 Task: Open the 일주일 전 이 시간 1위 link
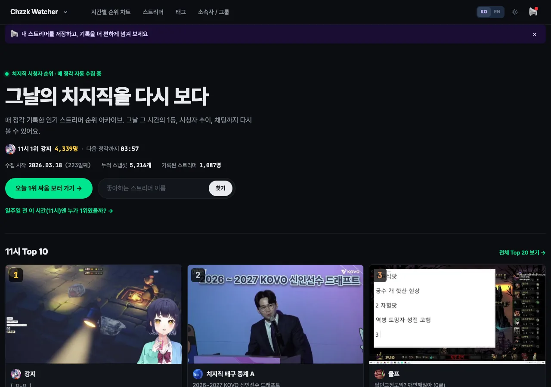(59, 211)
